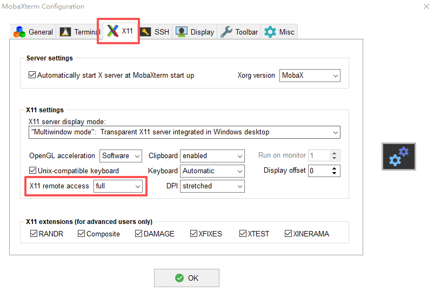Viewport: 434px width, 299px height.
Task: Click the SSH key icon
Action: [145, 32]
